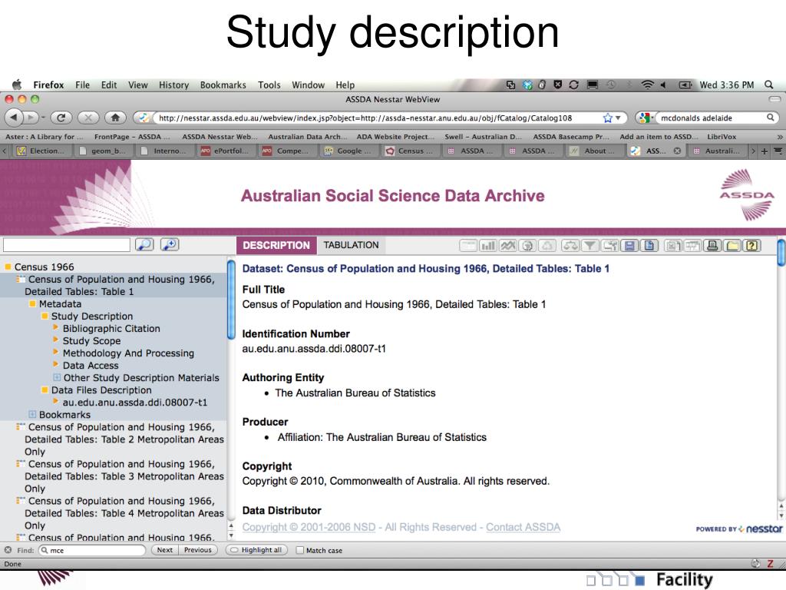
Task: Open the Bookmarks menu in menu bar
Action: pos(223,85)
